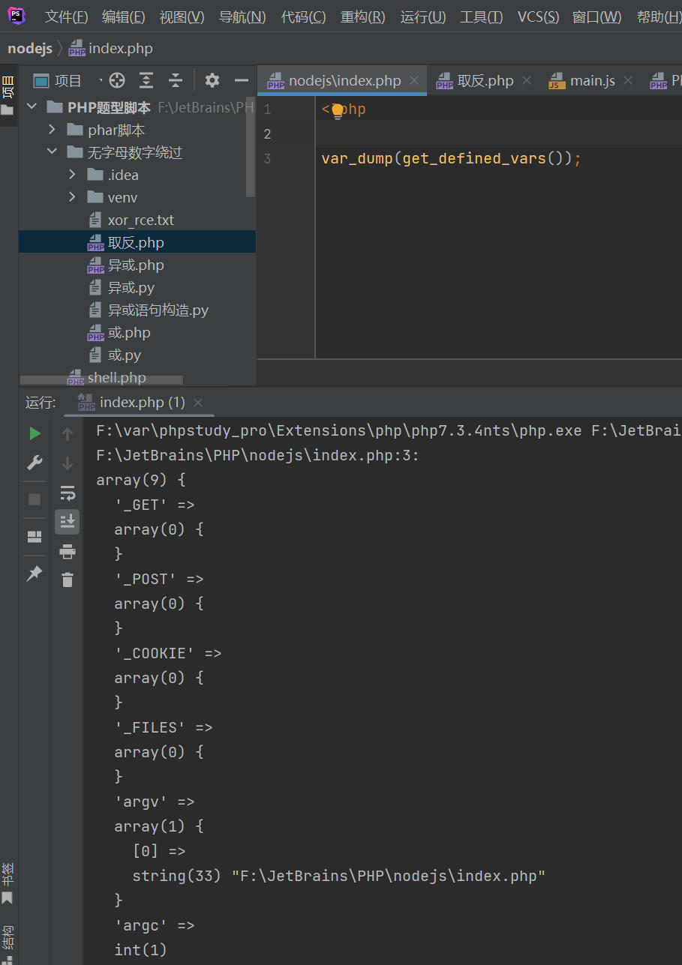Hide the project panel with minus icon

click(241, 80)
